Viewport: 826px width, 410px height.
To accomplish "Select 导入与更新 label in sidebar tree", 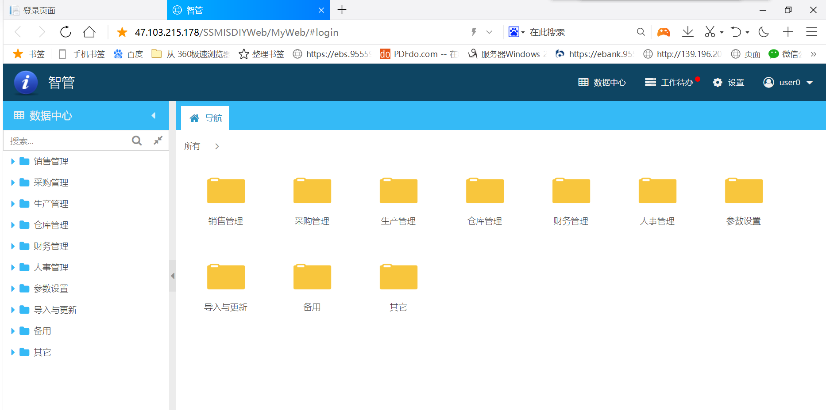I will coord(55,310).
